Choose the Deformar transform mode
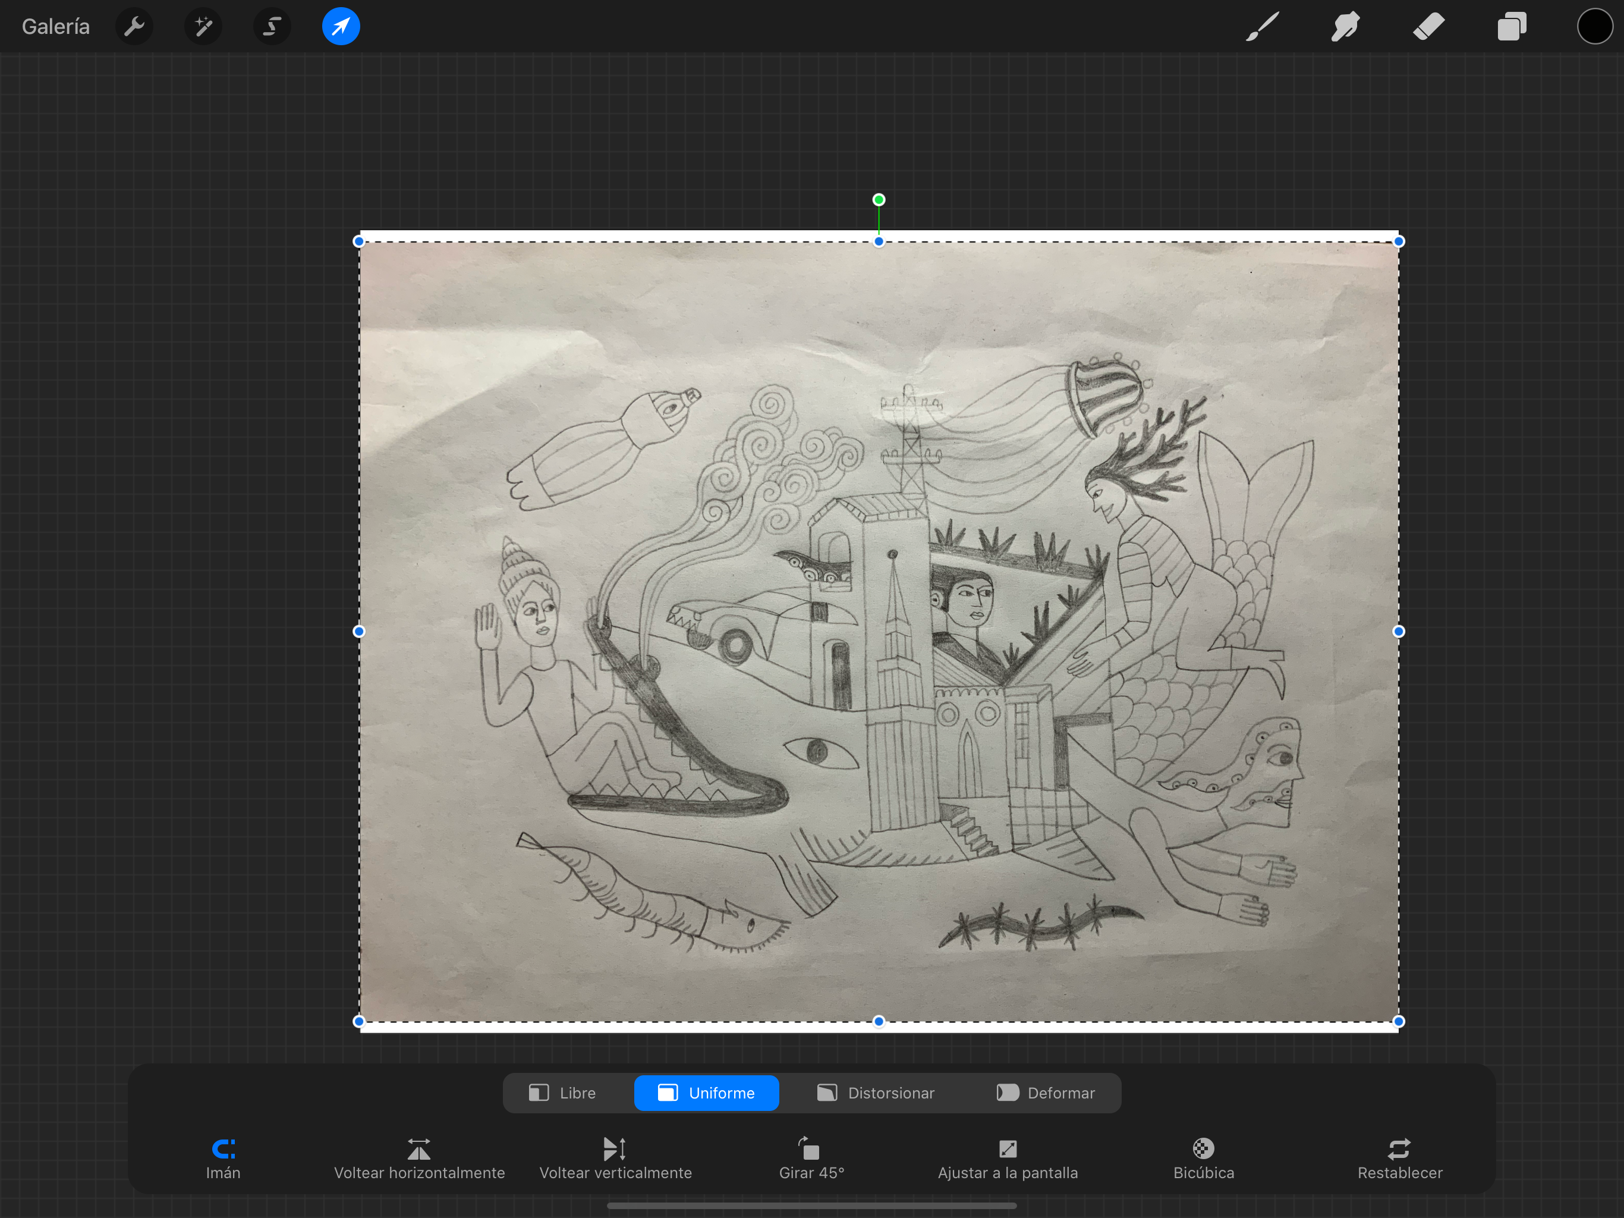 click(1046, 1093)
